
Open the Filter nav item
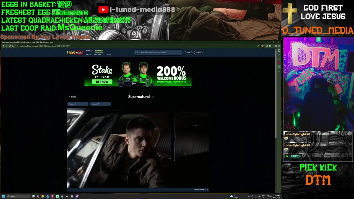tap(109, 54)
